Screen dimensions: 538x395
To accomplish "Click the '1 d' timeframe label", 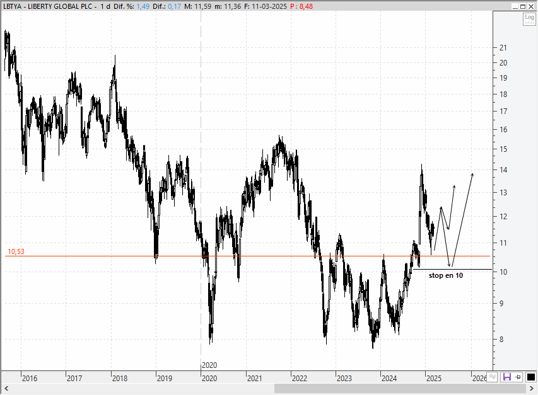I will (x=105, y=6).
